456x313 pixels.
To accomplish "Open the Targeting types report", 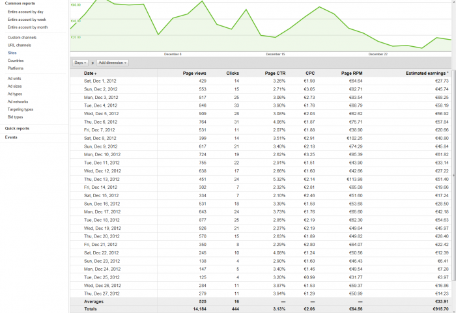I will tap(20, 109).
